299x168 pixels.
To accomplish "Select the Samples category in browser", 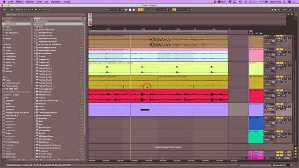I will tap(8, 71).
